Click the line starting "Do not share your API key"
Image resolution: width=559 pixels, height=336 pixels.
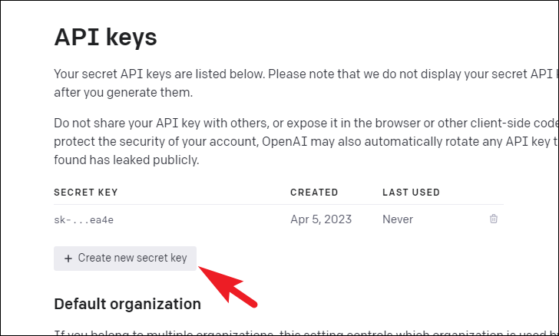[306, 123]
